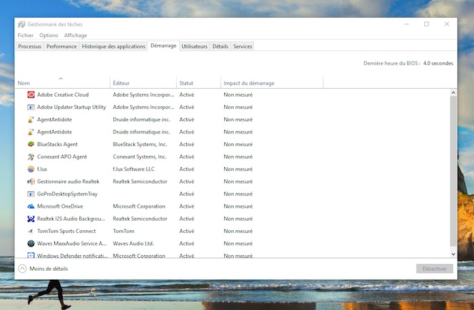Click the Waves MaxxAudio Service icon
This screenshot has height=310, width=474.
point(31,244)
